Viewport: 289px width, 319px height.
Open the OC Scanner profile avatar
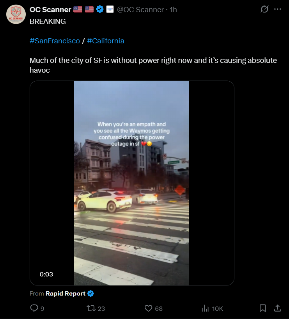16,14
